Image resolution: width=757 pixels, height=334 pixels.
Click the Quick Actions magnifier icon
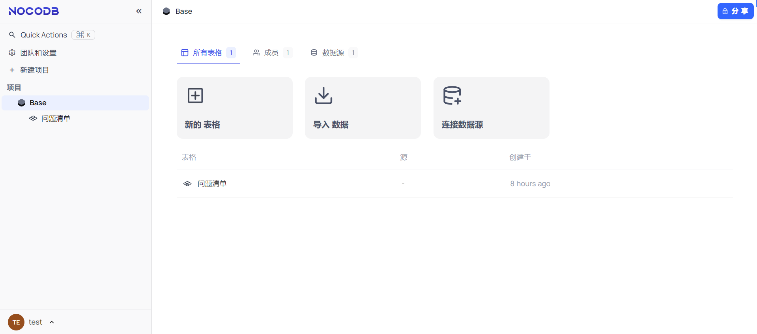12,35
